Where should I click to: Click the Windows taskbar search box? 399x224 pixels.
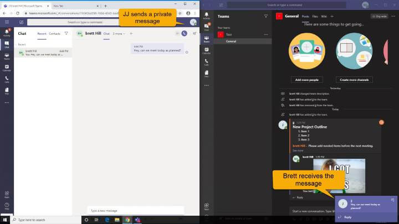click(x=46, y=220)
